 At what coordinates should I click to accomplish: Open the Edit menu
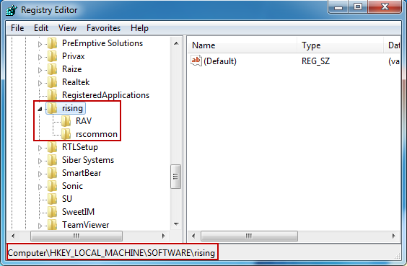click(x=41, y=28)
